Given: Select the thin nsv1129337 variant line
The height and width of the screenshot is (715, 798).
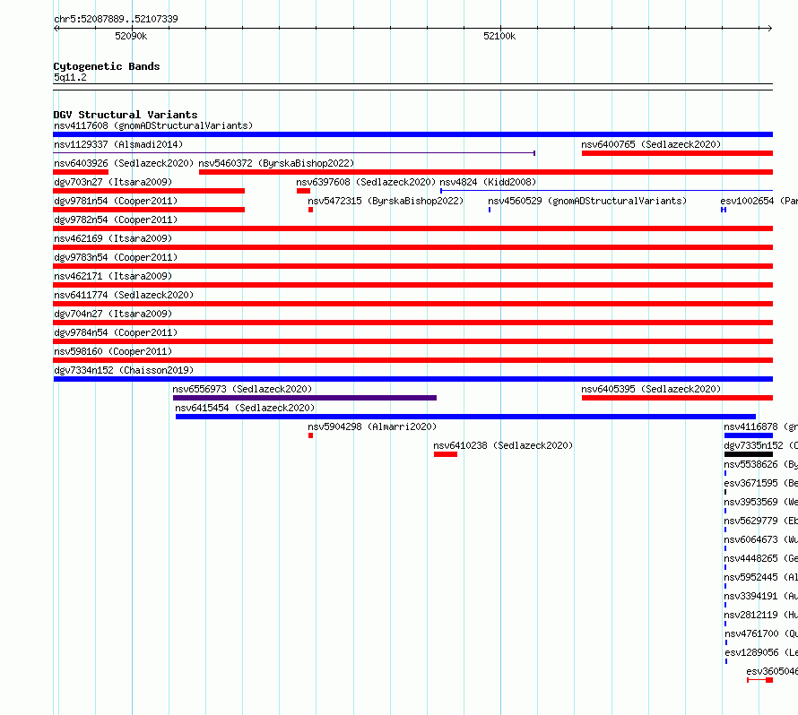Looking at the screenshot, I should (x=294, y=153).
